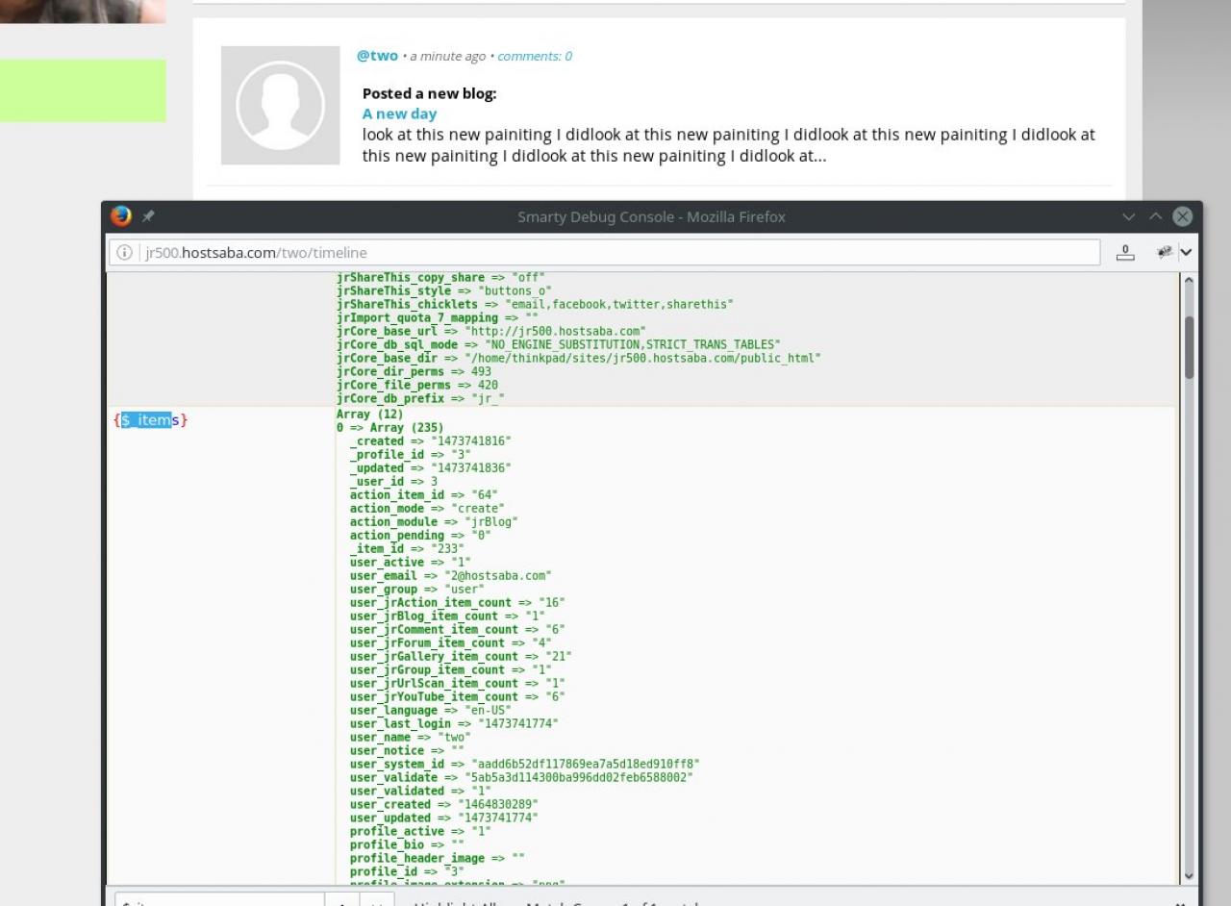Click the green block in left sidebar

point(83,90)
